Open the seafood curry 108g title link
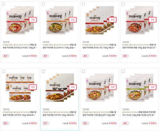 [x=139, y=46]
